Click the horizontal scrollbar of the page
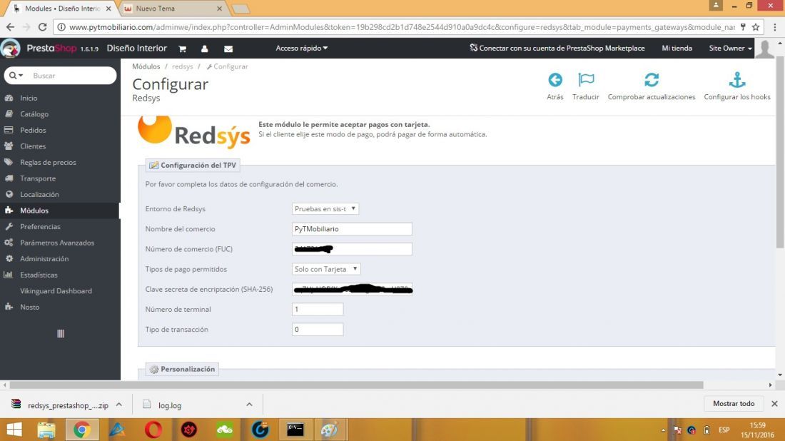The image size is (785, 441). [356, 385]
